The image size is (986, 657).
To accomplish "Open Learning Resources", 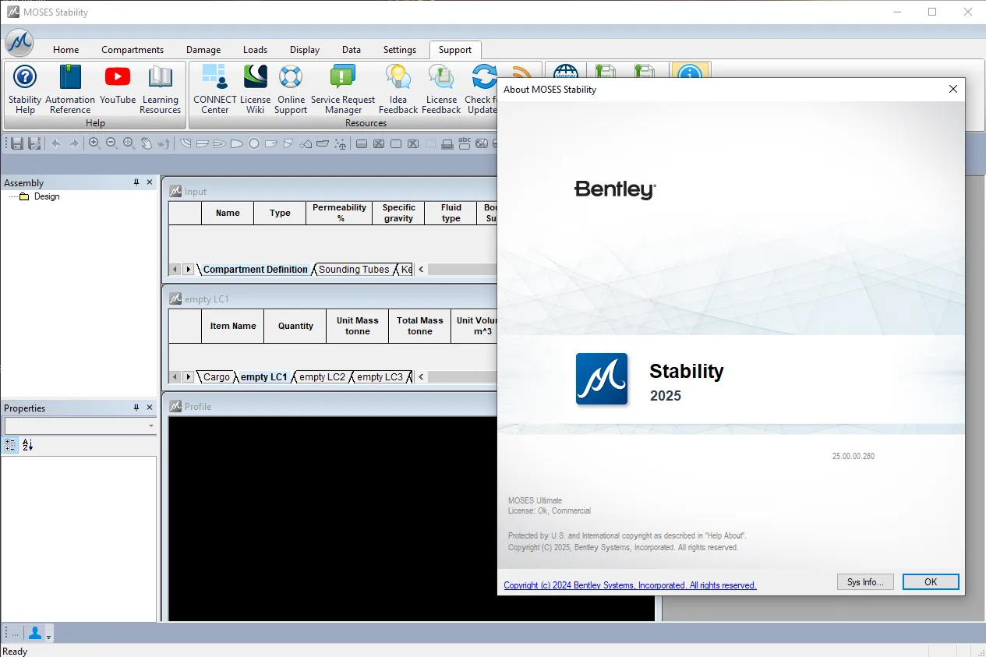I will [x=161, y=90].
